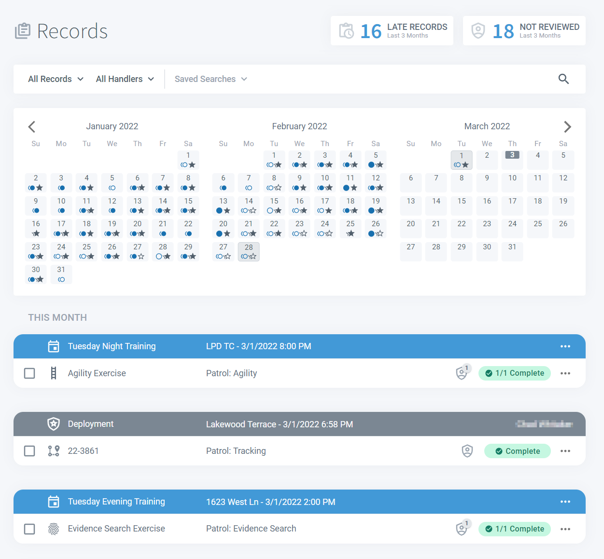The height and width of the screenshot is (559, 604).
Task: Click the February 2022 month title
Action: (299, 126)
